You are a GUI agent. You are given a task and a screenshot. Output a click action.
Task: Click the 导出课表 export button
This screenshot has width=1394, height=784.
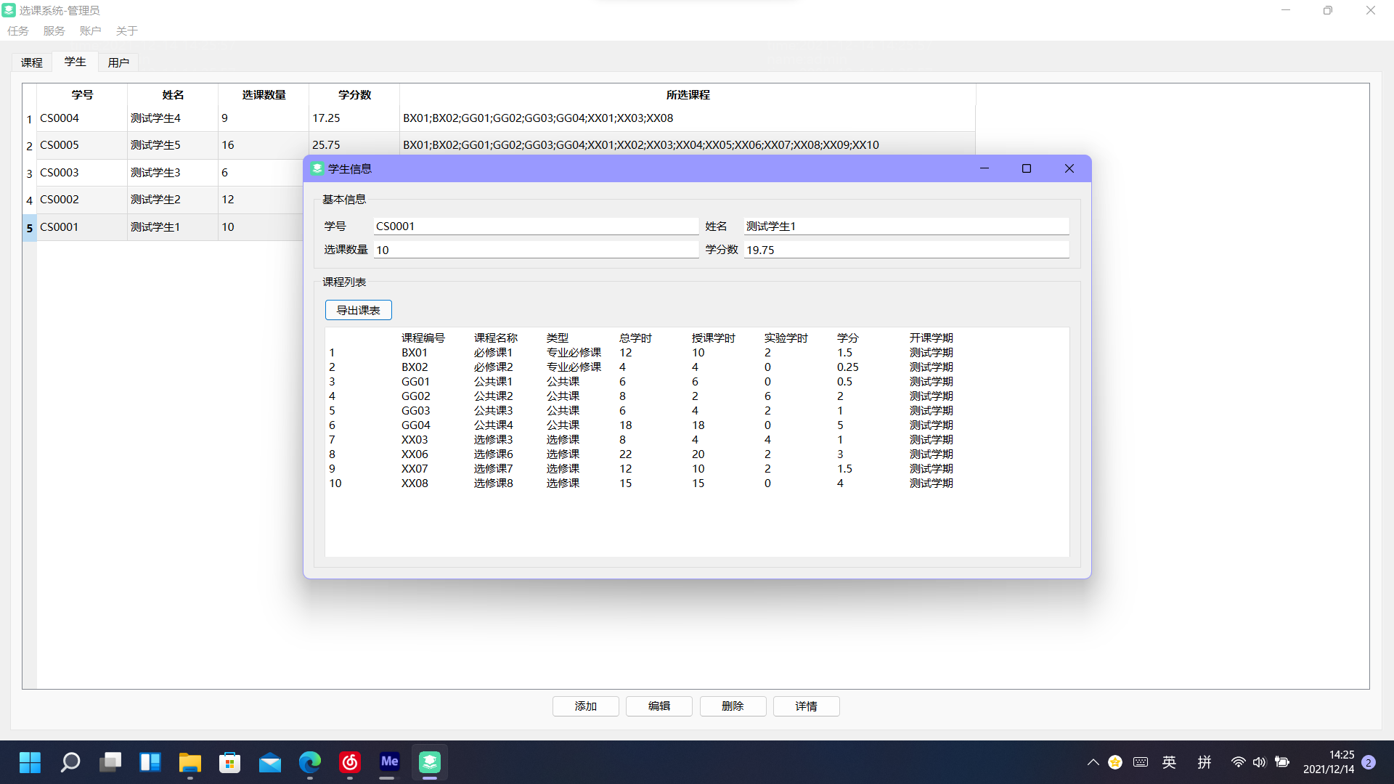[358, 310]
